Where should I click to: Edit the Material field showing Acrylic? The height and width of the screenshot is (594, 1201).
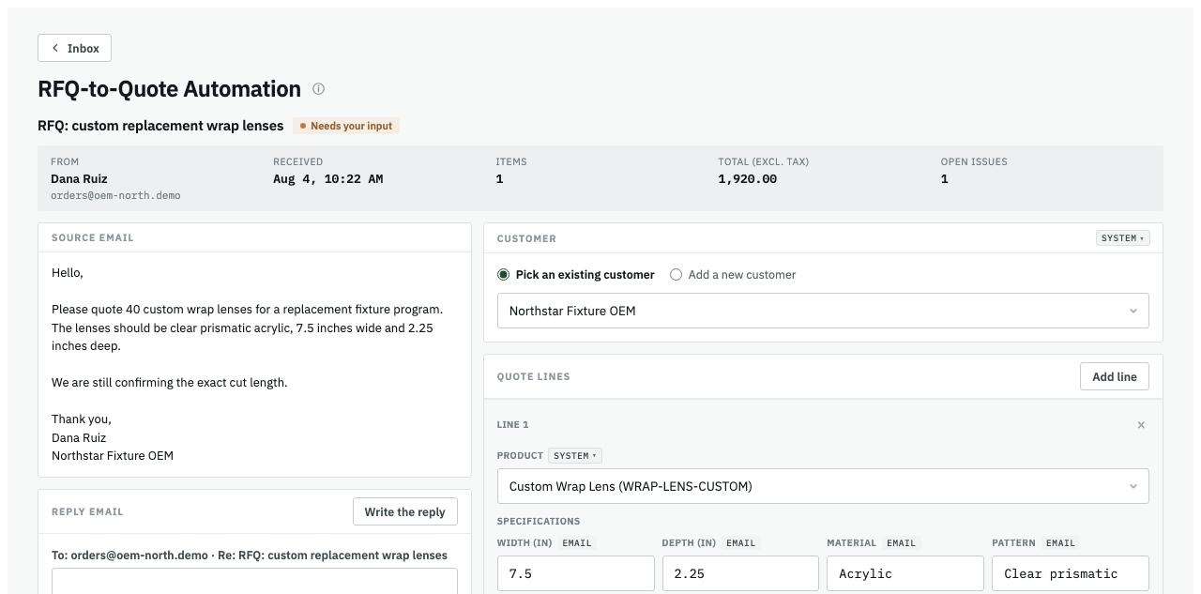coord(905,573)
